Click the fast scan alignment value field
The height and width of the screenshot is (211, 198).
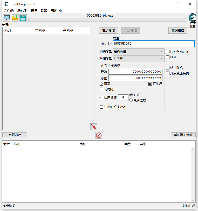[123, 97]
